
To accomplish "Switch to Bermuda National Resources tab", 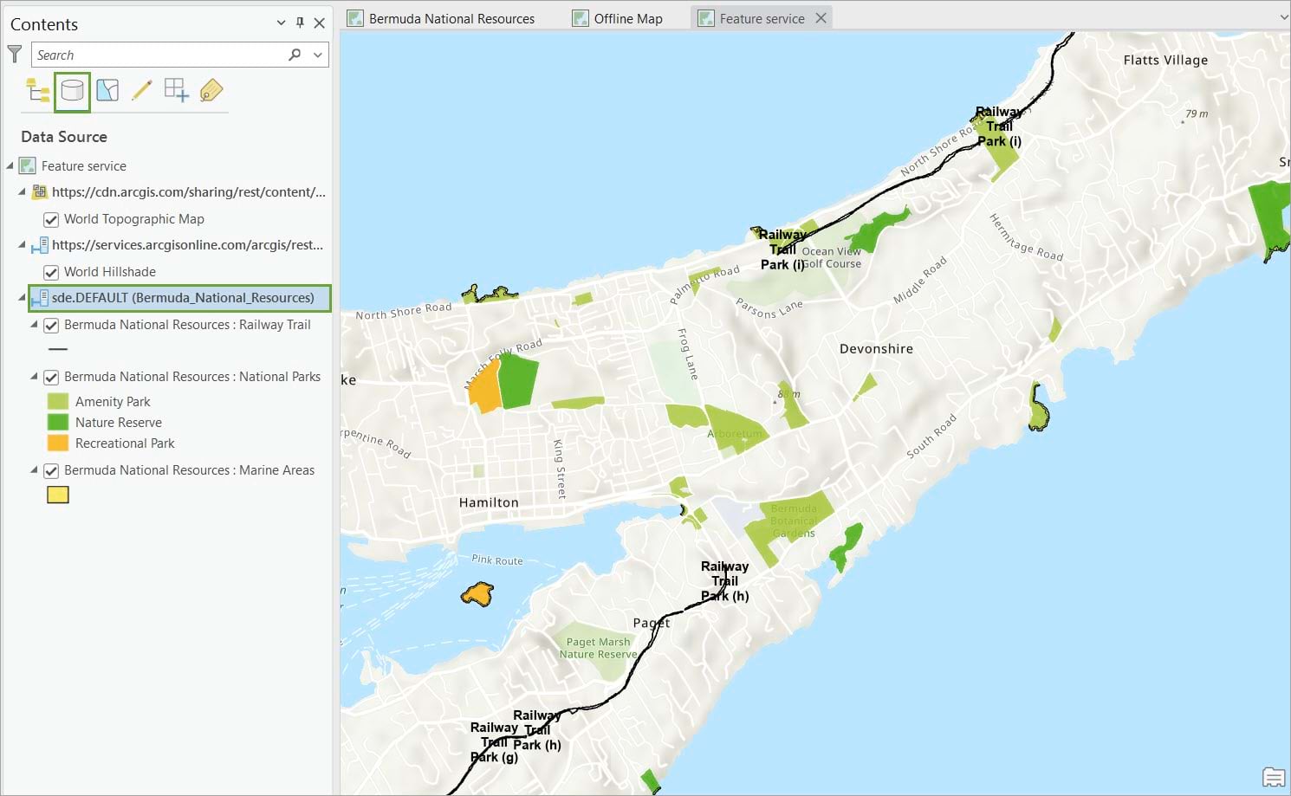I will (451, 18).
